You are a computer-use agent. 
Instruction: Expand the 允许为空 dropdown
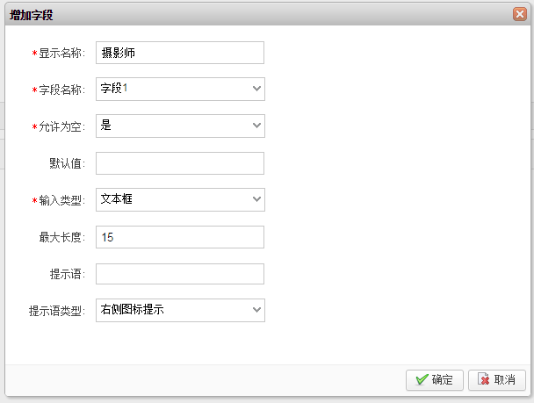point(179,126)
